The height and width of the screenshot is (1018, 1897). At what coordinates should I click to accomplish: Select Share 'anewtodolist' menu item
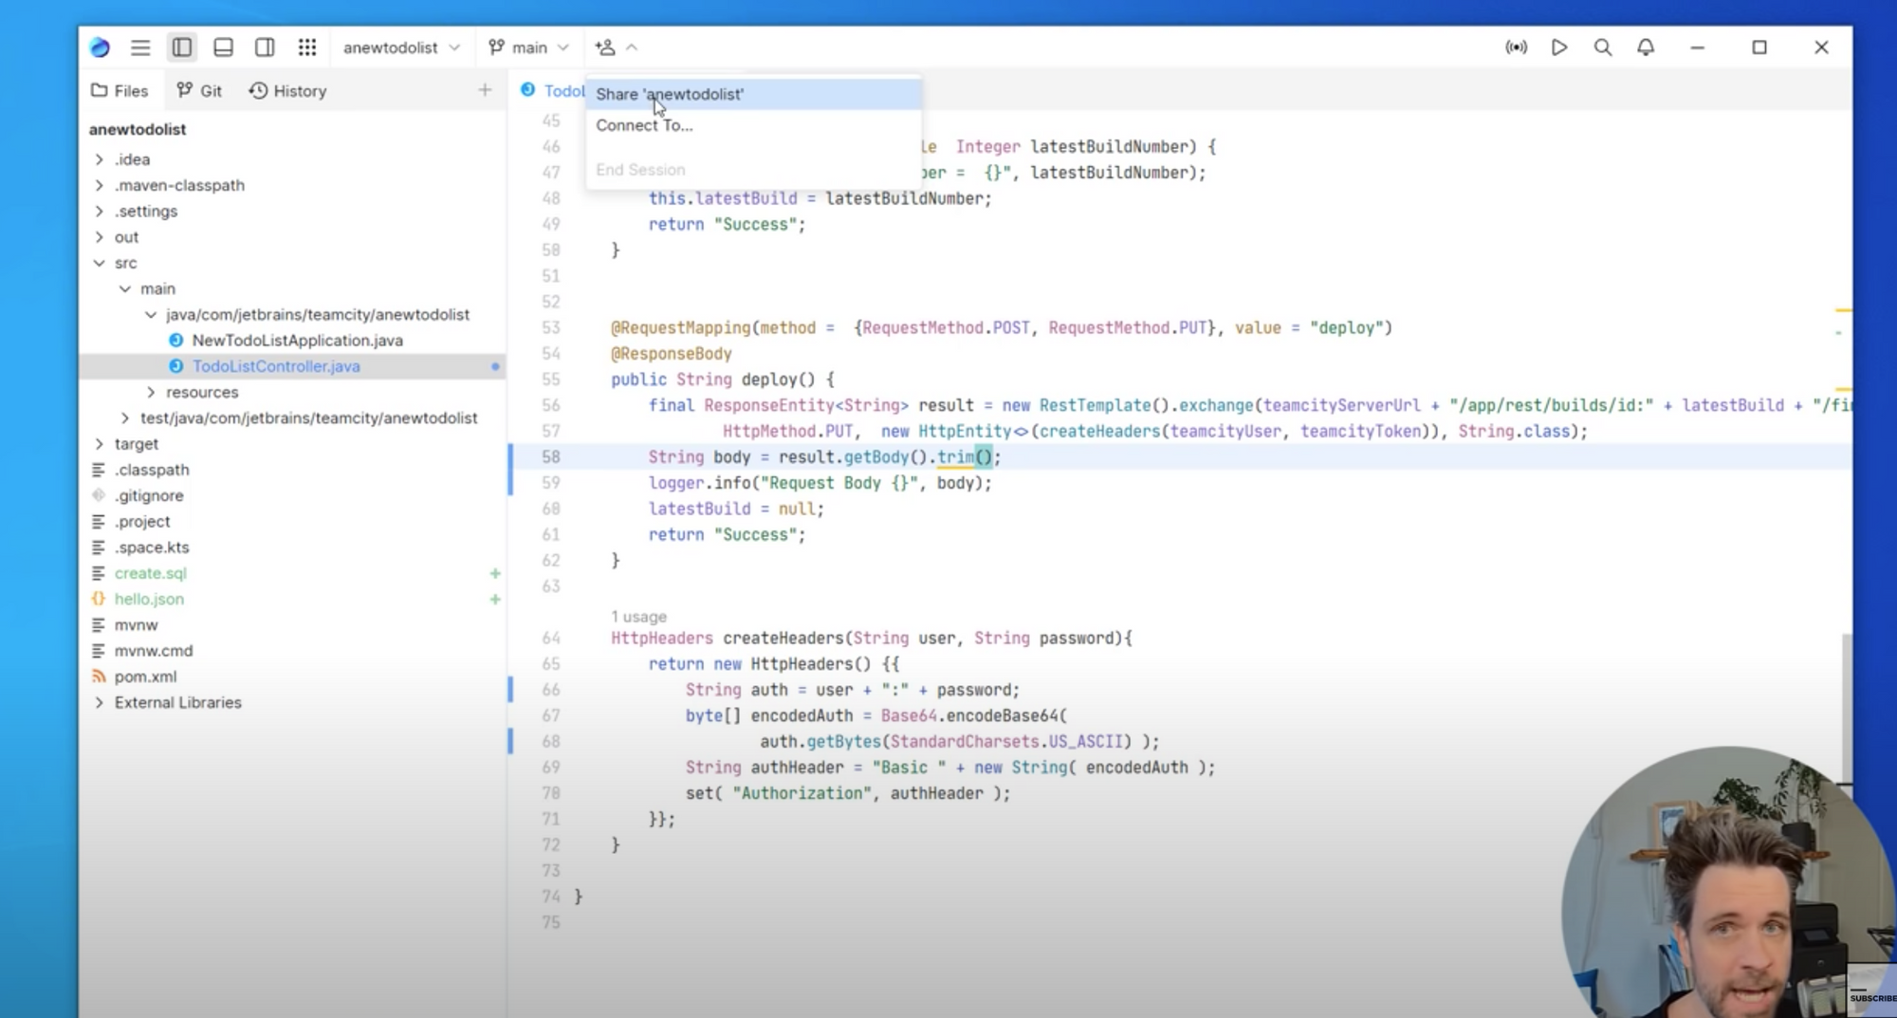pyautogui.click(x=753, y=94)
